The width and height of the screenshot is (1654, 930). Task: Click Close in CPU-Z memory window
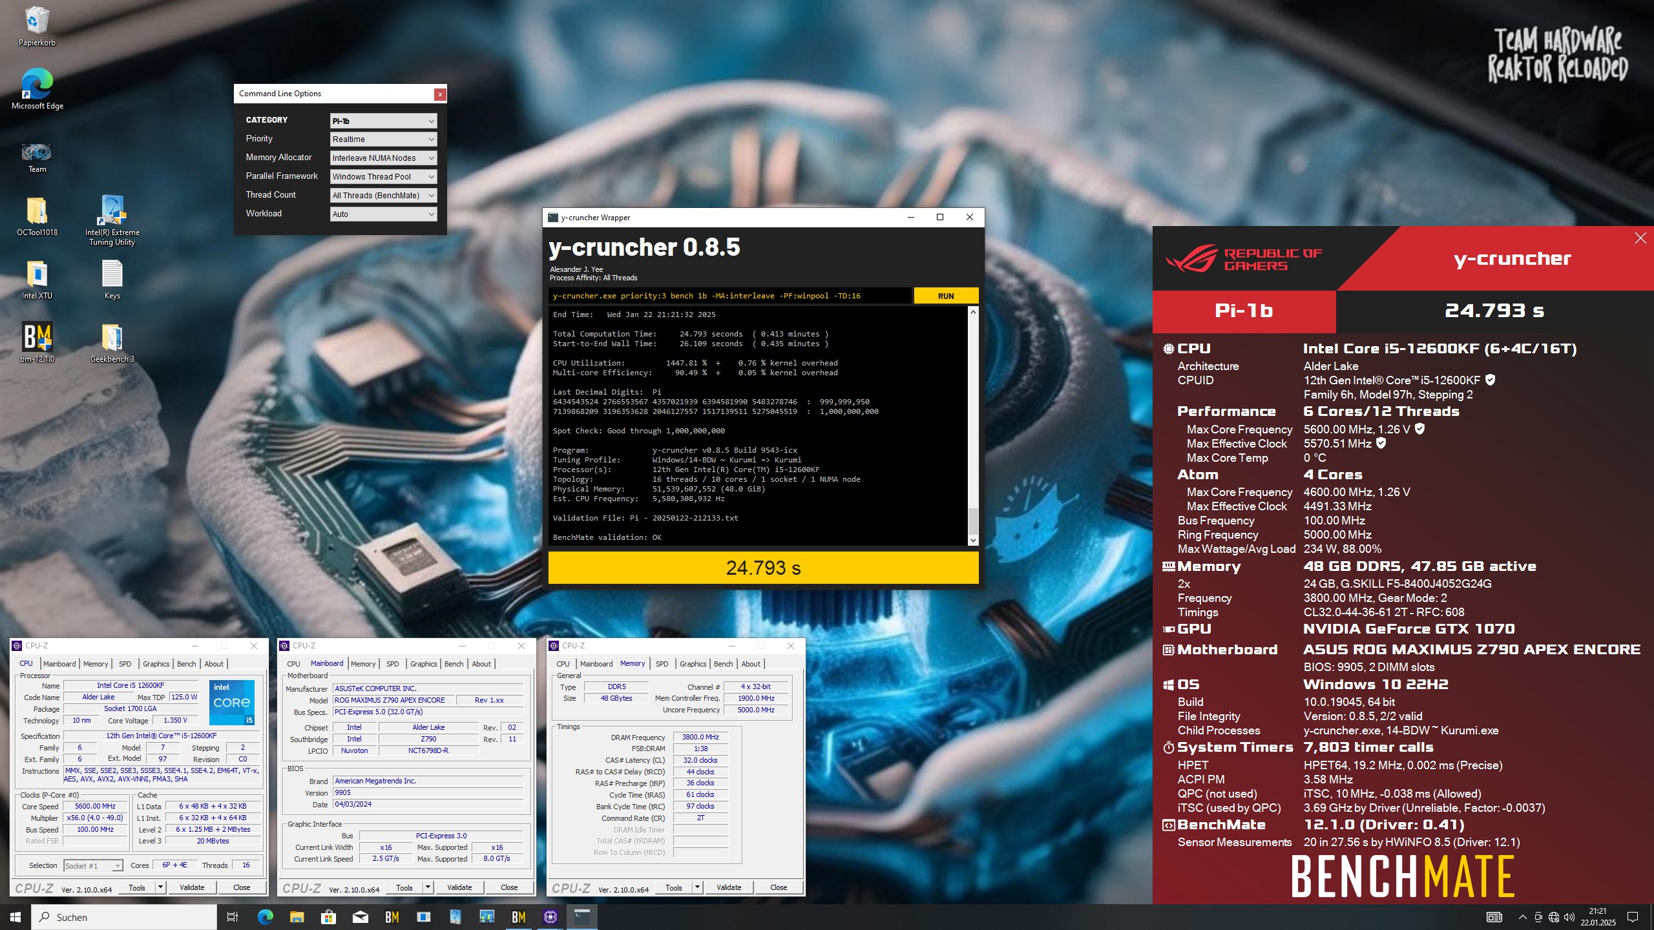coord(779,887)
